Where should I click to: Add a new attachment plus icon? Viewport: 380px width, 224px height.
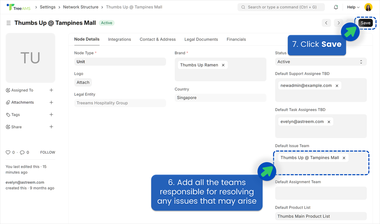[51, 102]
